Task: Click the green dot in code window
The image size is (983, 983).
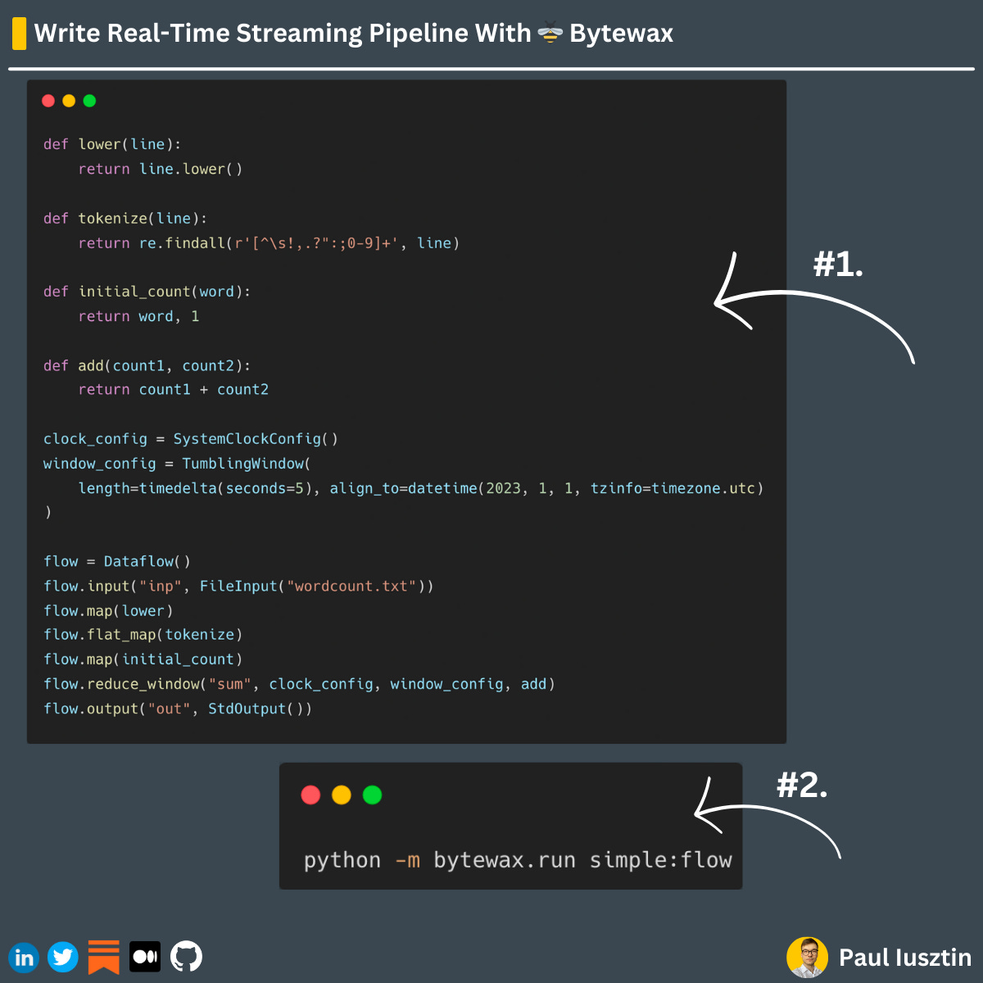Action: (x=89, y=101)
